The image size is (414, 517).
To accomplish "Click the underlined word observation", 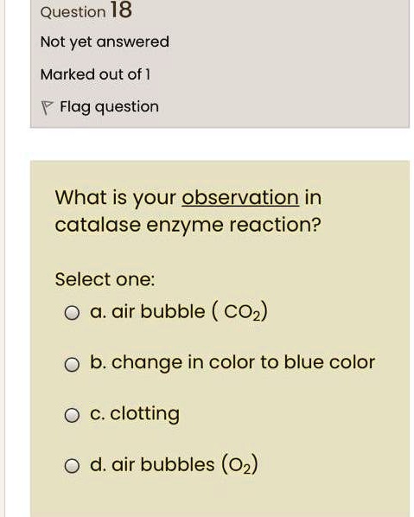I will (240, 198).
